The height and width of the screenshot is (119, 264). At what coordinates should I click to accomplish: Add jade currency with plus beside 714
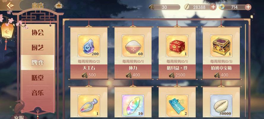tap(248, 7)
